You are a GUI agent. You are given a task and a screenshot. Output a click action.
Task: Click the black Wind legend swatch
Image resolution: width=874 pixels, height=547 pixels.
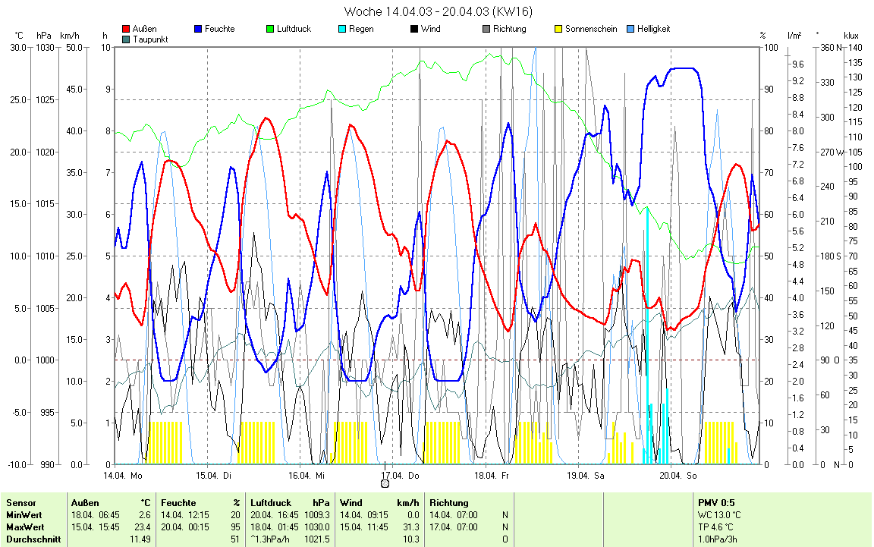414,29
